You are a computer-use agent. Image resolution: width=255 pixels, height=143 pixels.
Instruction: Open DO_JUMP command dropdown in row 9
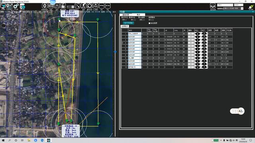140,58
